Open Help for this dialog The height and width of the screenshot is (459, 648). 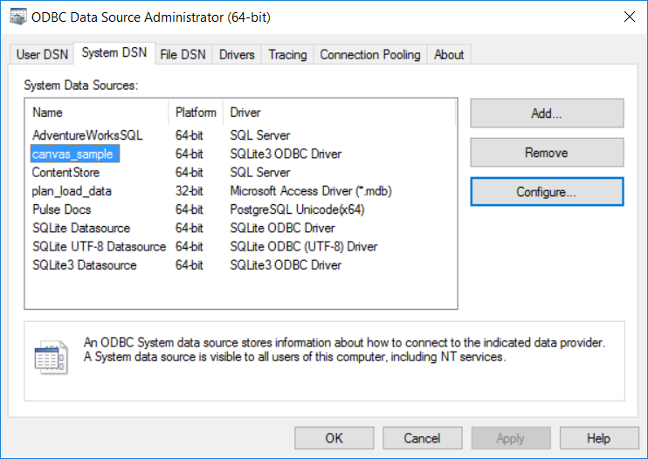coord(598,438)
